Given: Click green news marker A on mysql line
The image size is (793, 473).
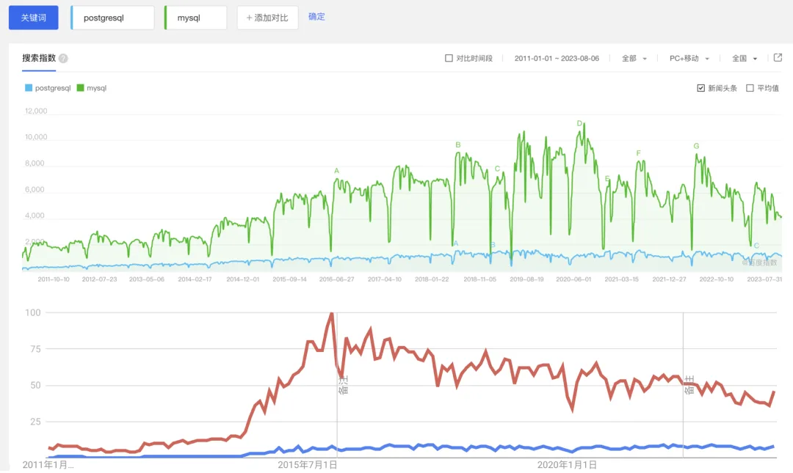Looking at the screenshot, I should pos(336,171).
